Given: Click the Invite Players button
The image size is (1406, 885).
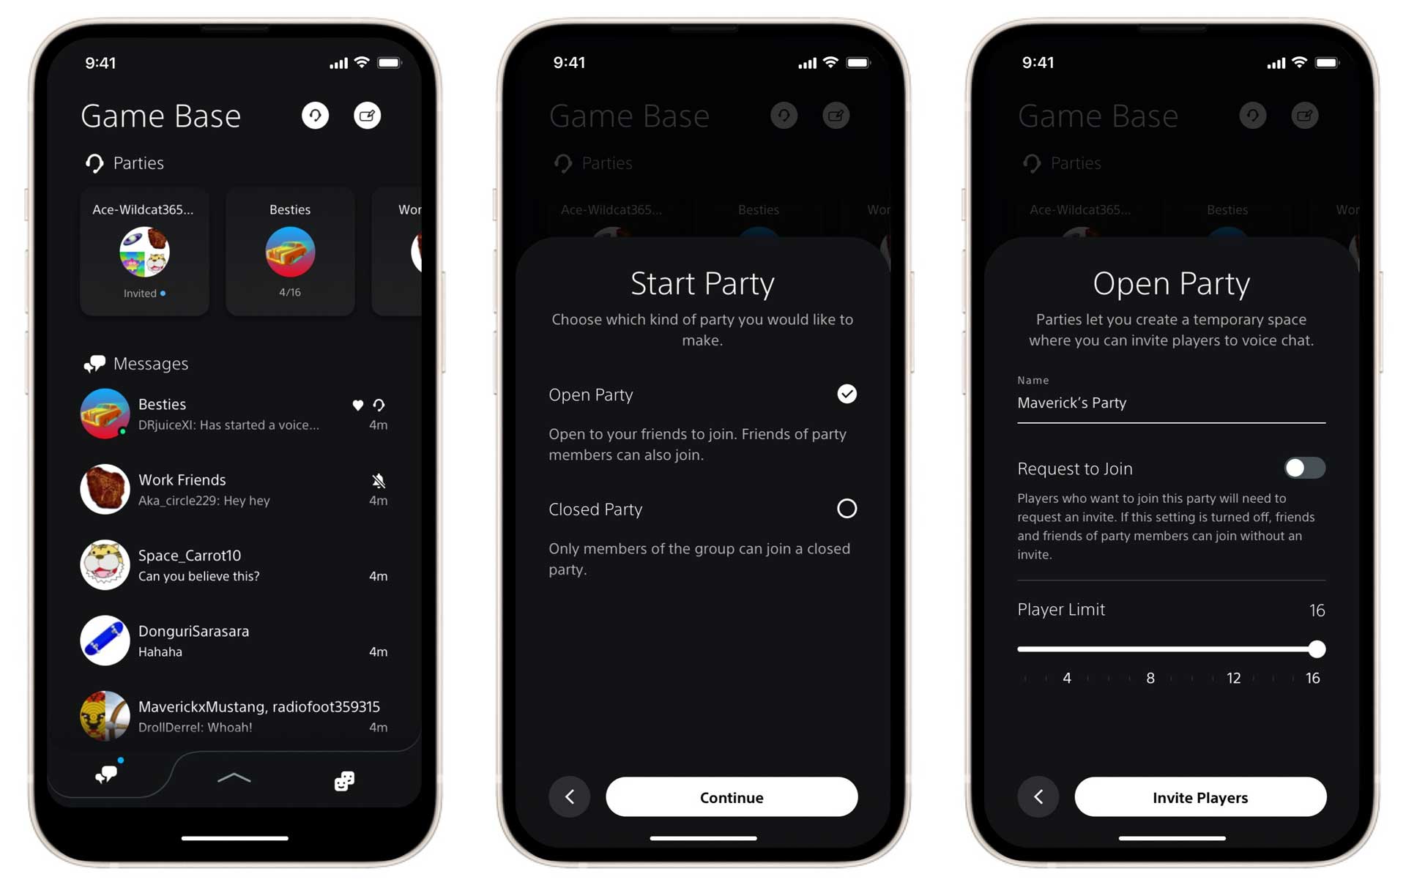Looking at the screenshot, I should pos(1198,797).
